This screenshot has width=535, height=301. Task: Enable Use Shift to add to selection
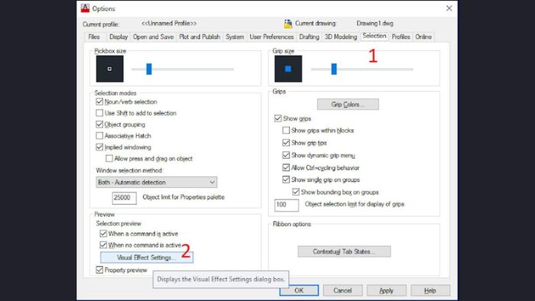coord(99,113)
